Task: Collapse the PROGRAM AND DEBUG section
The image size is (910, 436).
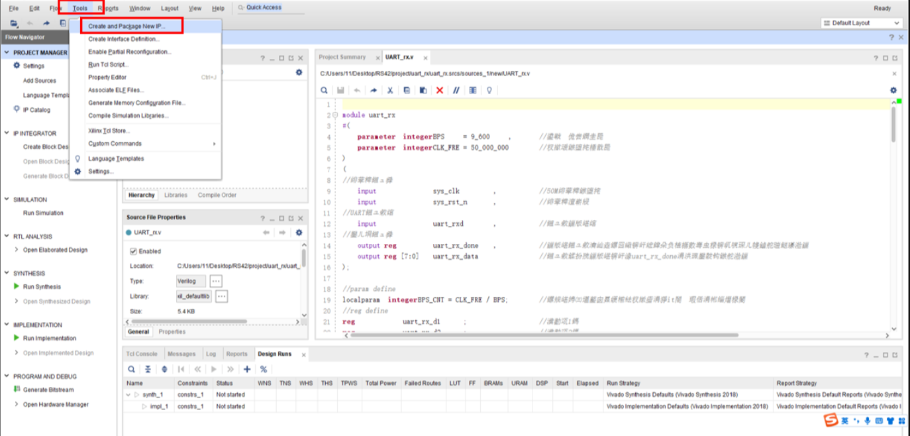Action: point(7,376)
